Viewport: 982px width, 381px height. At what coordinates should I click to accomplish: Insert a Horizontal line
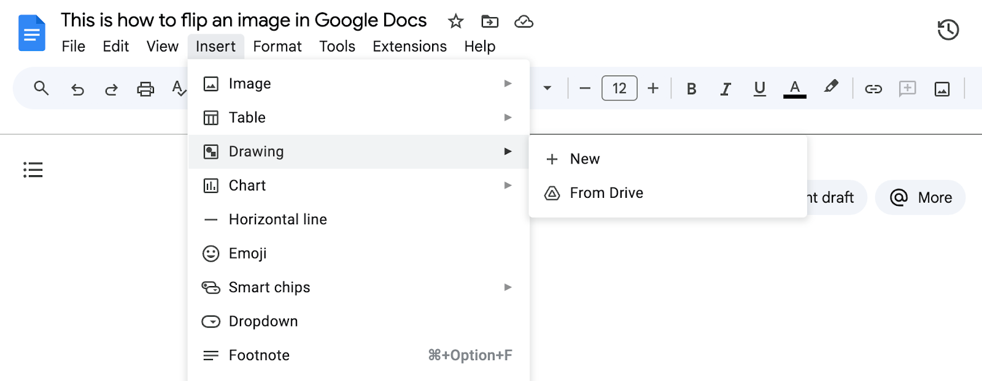(x=358, y=219)
